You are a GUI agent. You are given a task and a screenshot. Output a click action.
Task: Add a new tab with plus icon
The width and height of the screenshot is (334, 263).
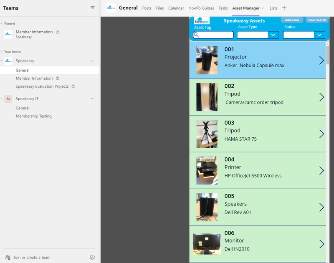284,8
